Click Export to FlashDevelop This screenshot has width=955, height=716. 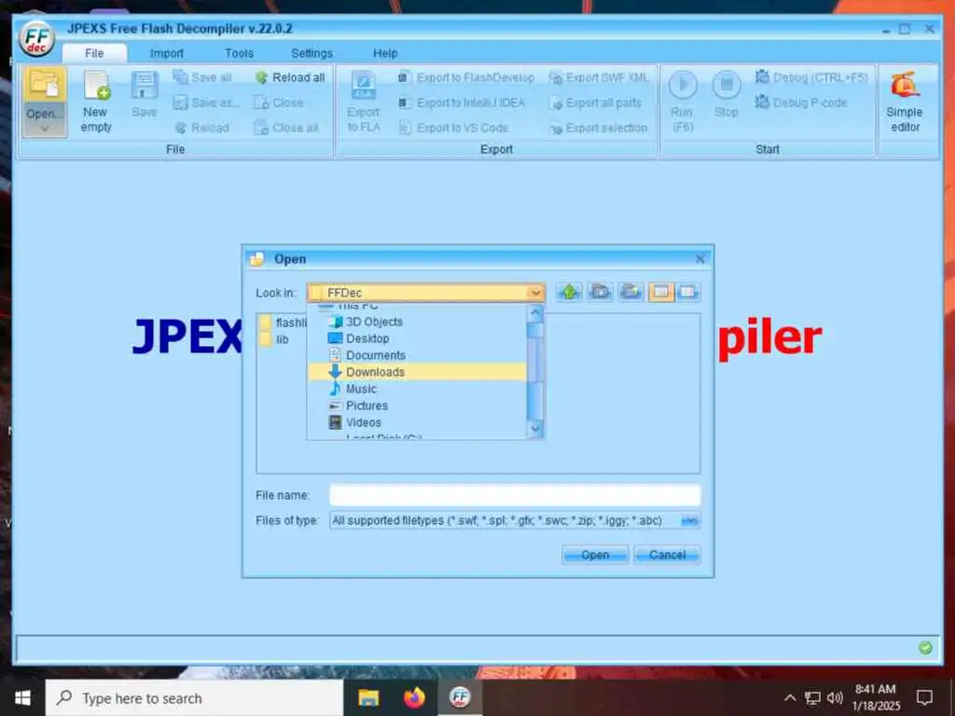pos(466,77)
